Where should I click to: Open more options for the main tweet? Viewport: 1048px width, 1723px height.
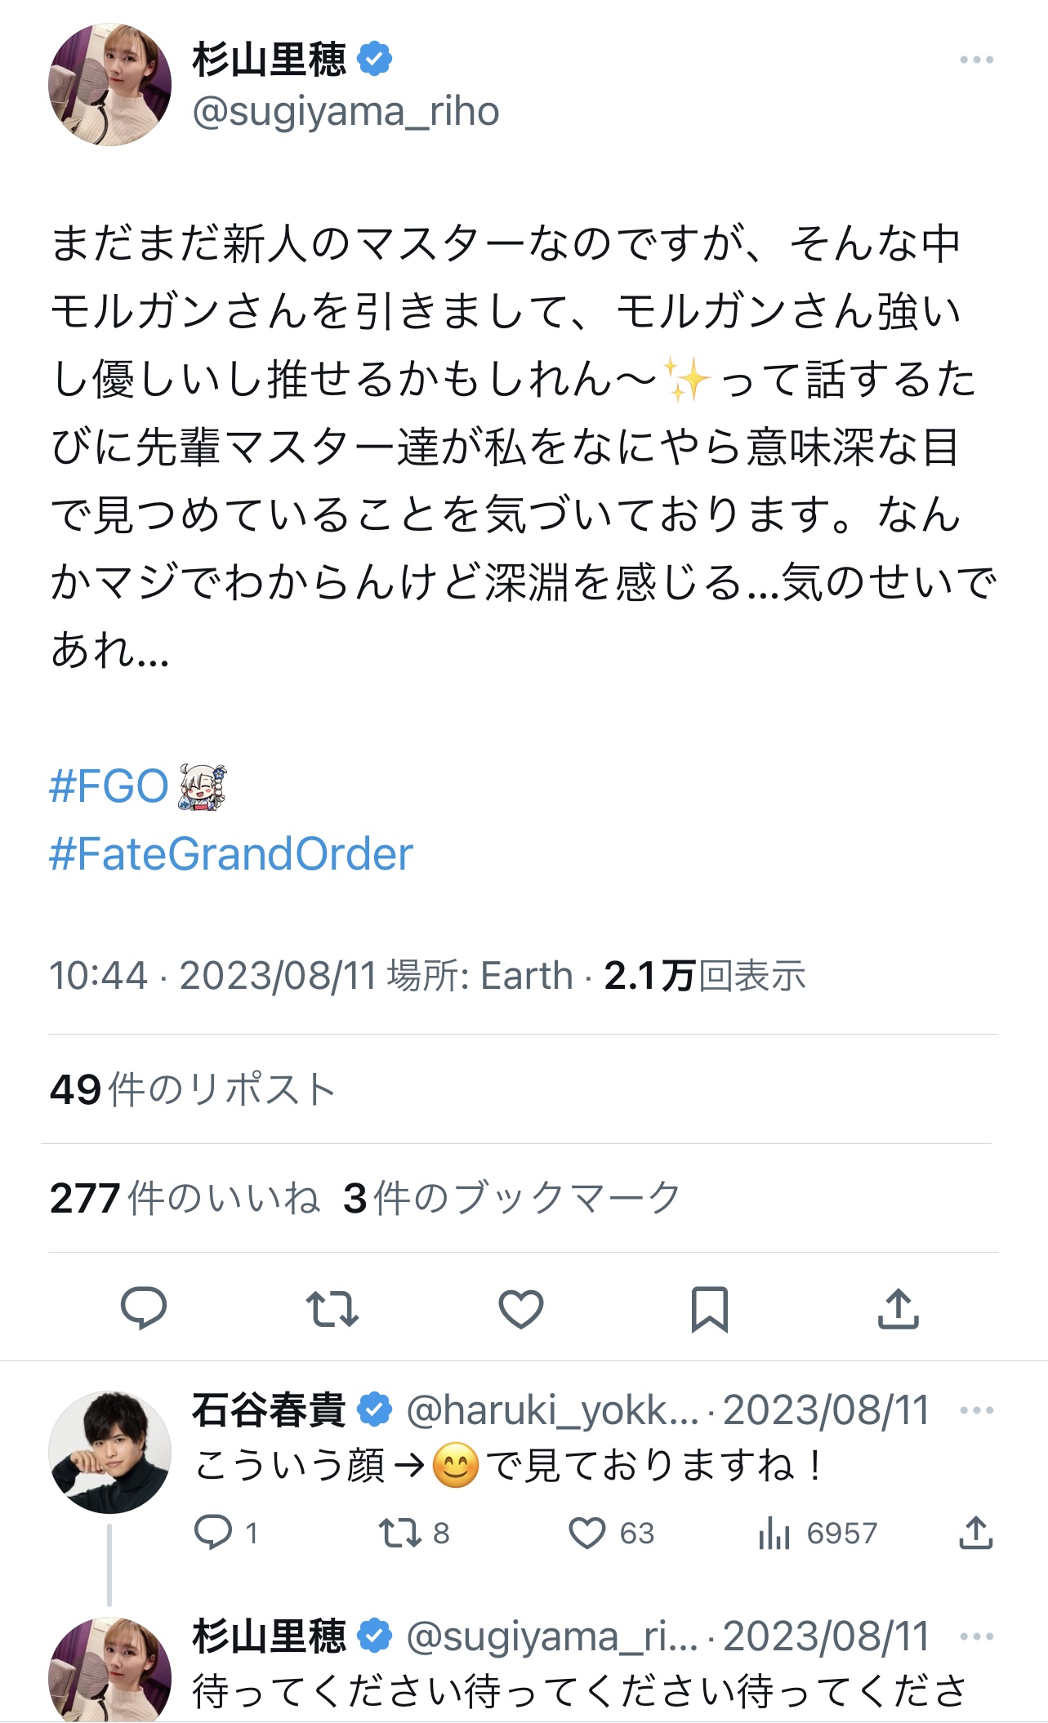coord(976,60)
